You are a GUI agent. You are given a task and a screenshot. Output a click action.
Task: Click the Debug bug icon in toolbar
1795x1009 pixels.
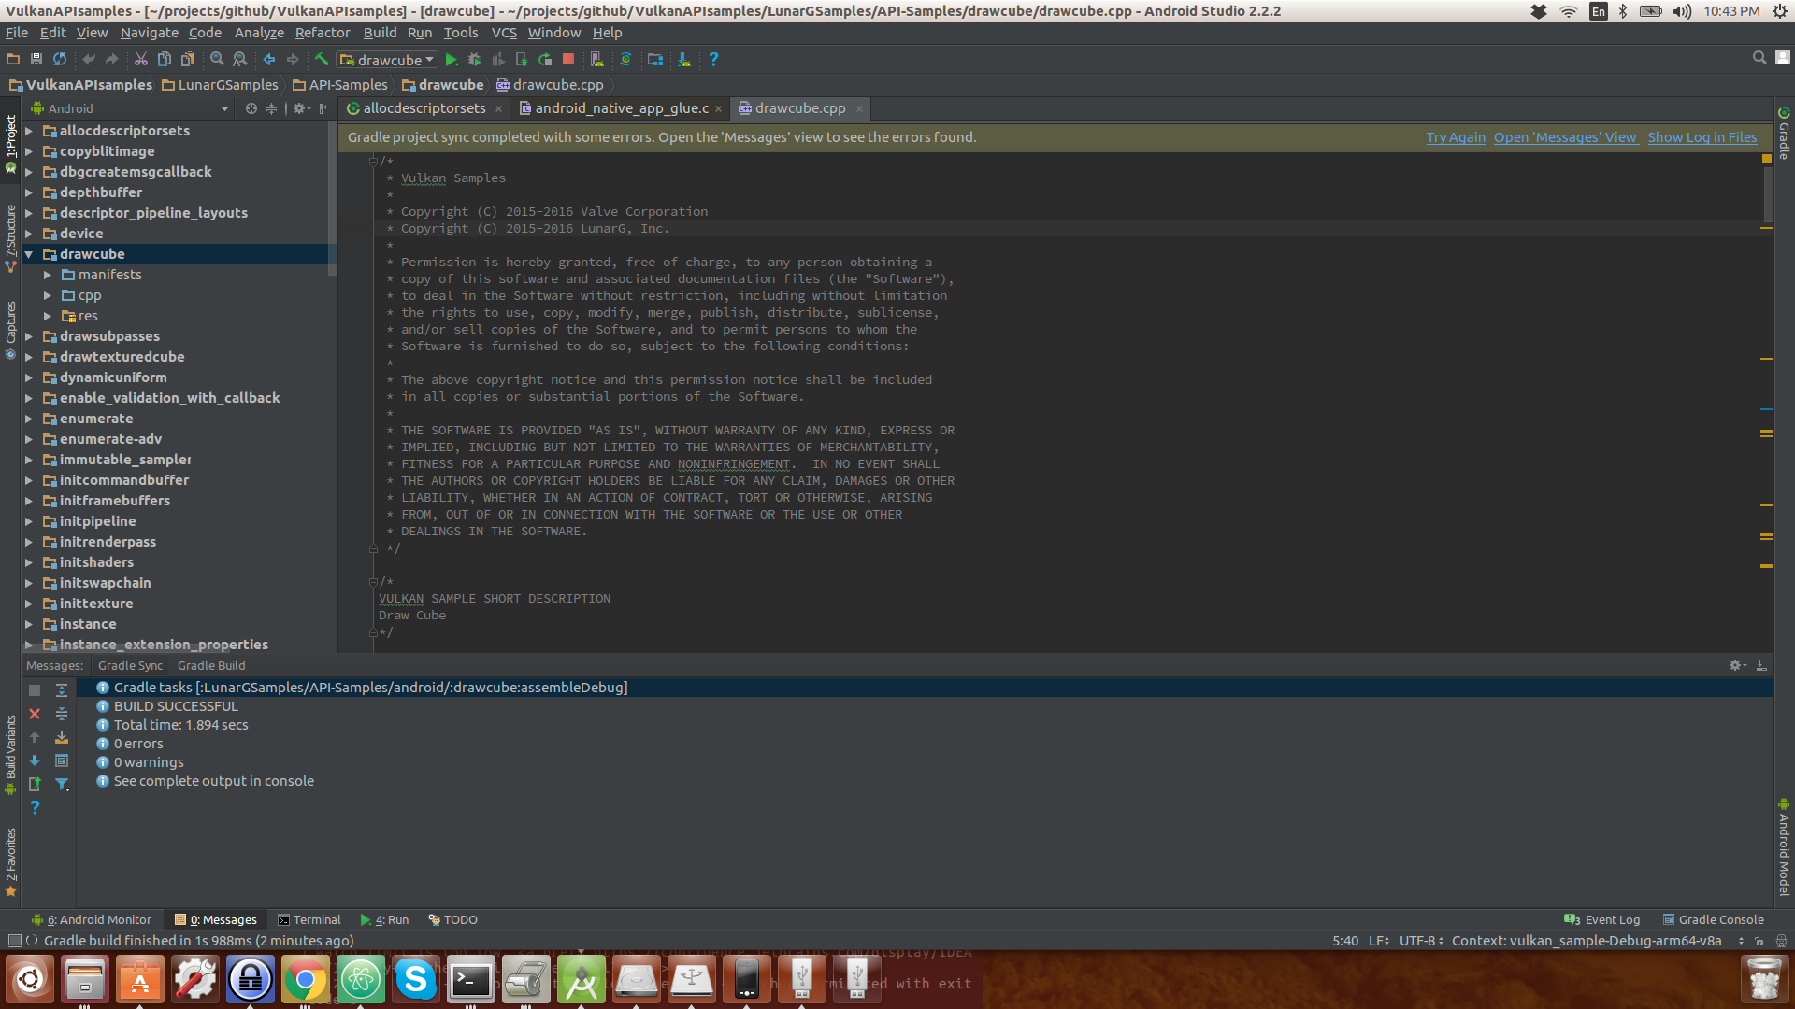(x=475, y=59)
